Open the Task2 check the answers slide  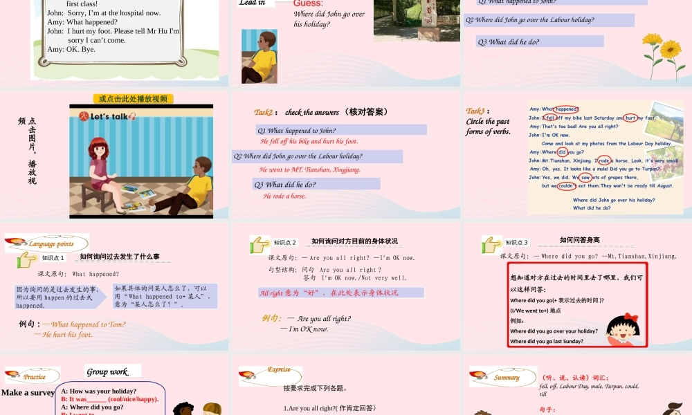[x=345, y=154]
